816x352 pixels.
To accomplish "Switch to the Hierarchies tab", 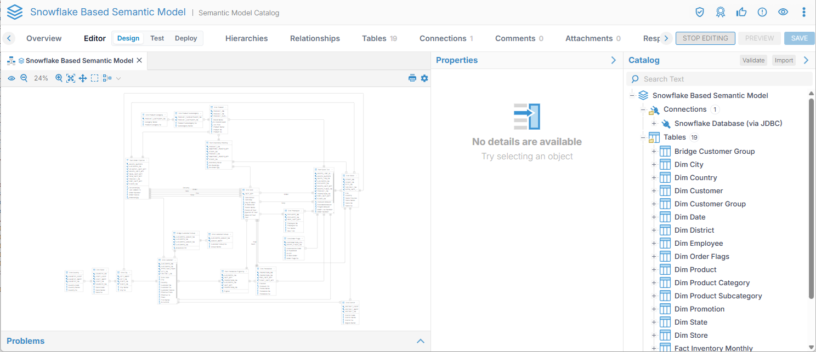I will (x=247, y=38).
